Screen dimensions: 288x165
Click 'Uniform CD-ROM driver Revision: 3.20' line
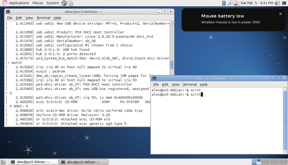point(58,115)
